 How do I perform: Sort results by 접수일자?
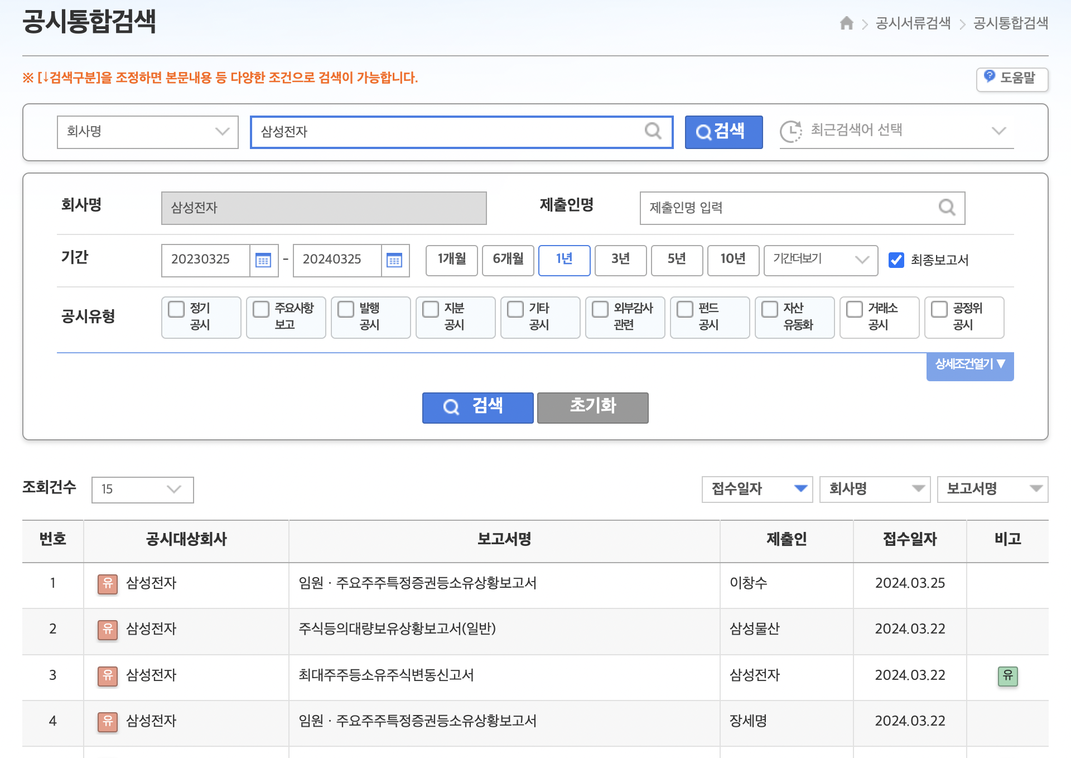tap(756, 489)
